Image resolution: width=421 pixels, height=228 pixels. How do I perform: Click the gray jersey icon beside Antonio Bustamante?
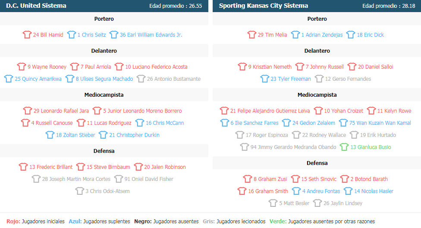[x=141, y=79]
